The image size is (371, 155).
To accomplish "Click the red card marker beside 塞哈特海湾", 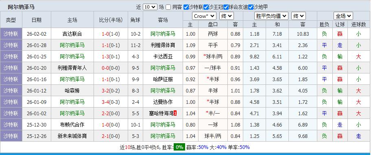I will coord(175,113).
